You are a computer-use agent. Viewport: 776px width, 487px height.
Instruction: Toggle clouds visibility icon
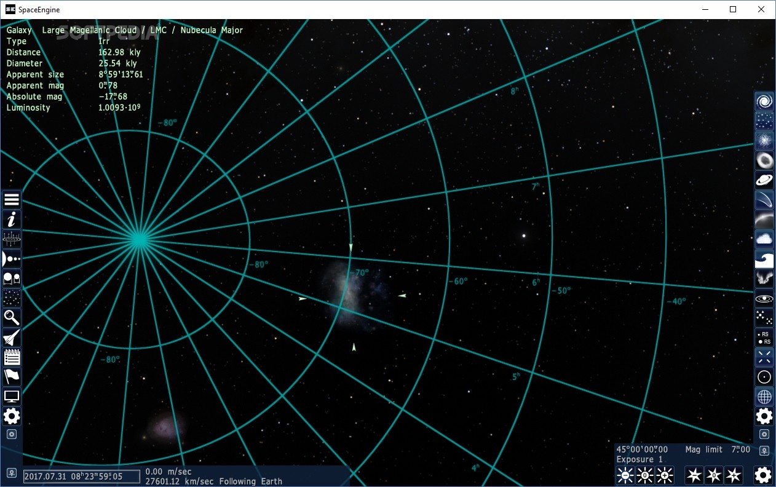pyautogui.click(x=764, y=239)
